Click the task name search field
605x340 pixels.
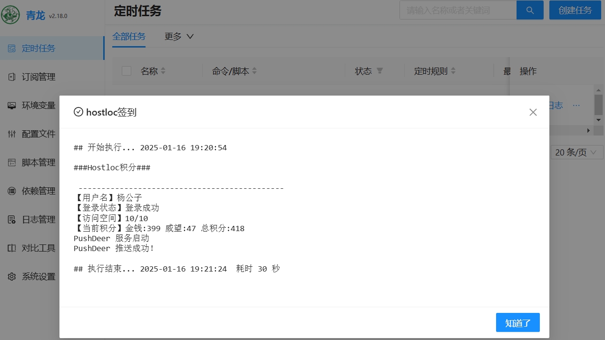tap(458, 10)
